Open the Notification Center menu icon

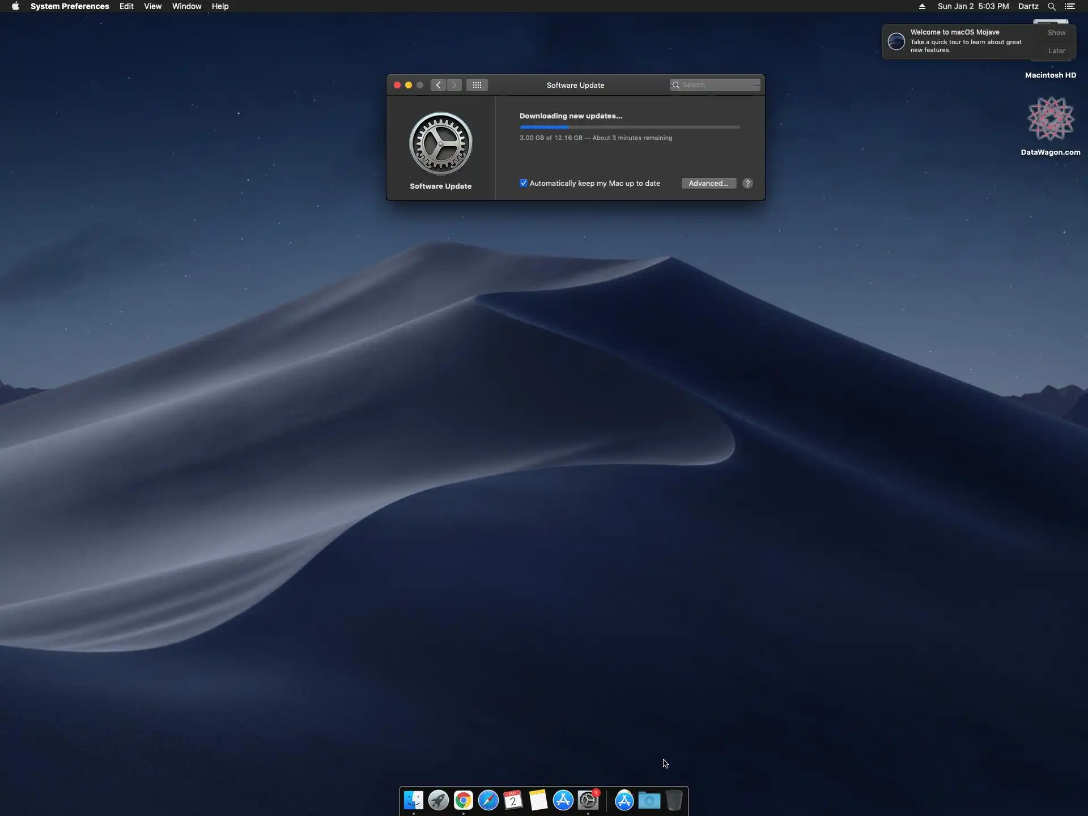tap(1069, 6)
